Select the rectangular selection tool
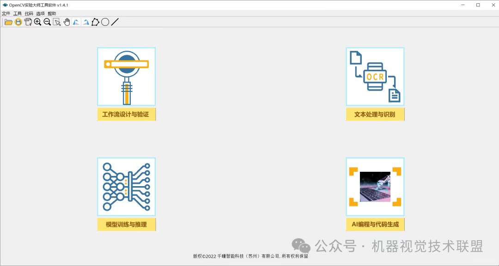Screen dimensions: 499x266 point(57,22)
